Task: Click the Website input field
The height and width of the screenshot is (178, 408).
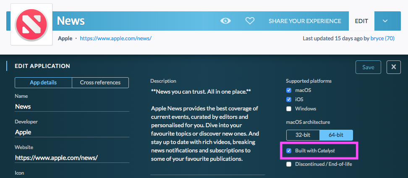Action: click(72, 157)
